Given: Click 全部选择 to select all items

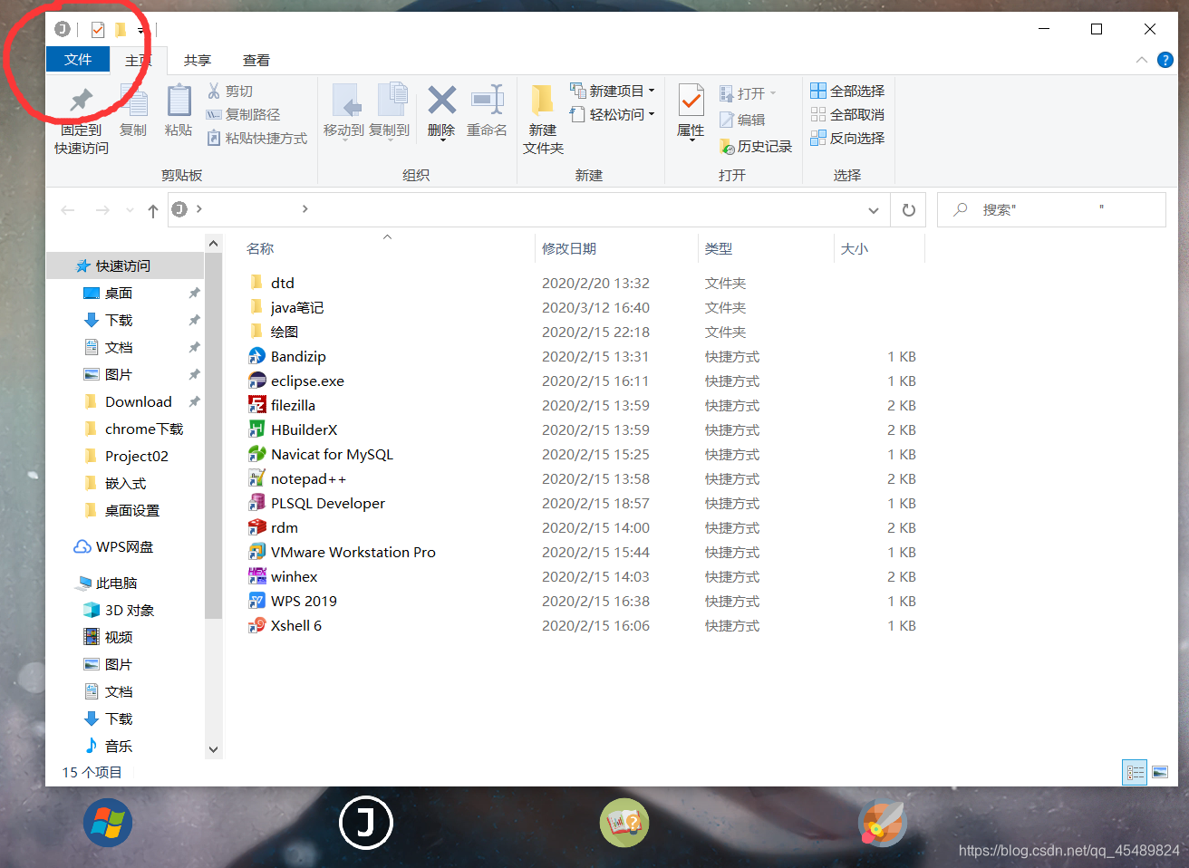Looking at the screenshot, I should click(x=846, y=91).
